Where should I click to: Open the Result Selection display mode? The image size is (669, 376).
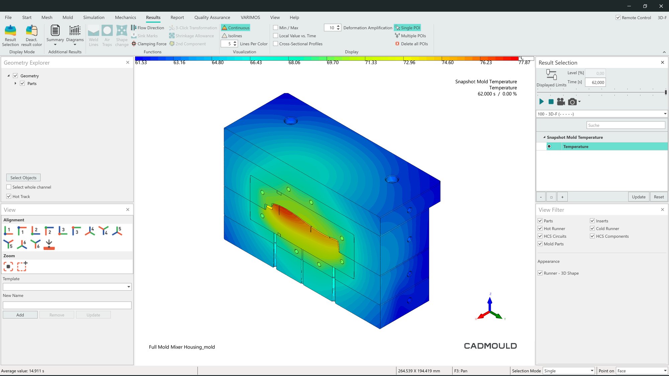click(10, 35)
